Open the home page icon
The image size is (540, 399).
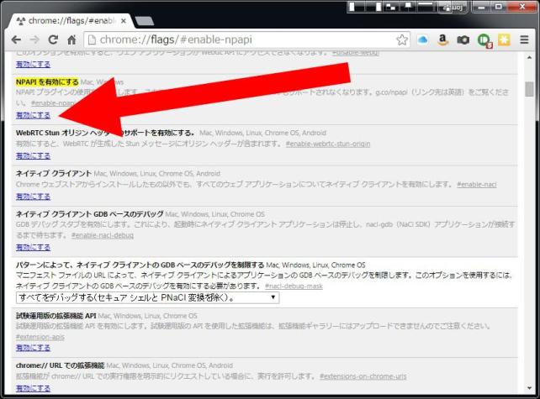71,40
